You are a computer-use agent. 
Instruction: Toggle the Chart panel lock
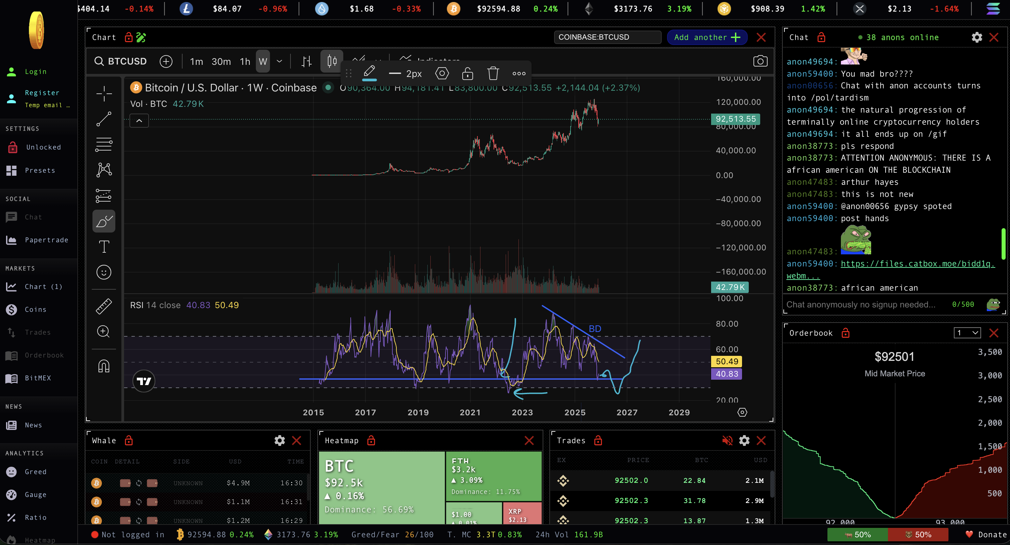point(128,38)
